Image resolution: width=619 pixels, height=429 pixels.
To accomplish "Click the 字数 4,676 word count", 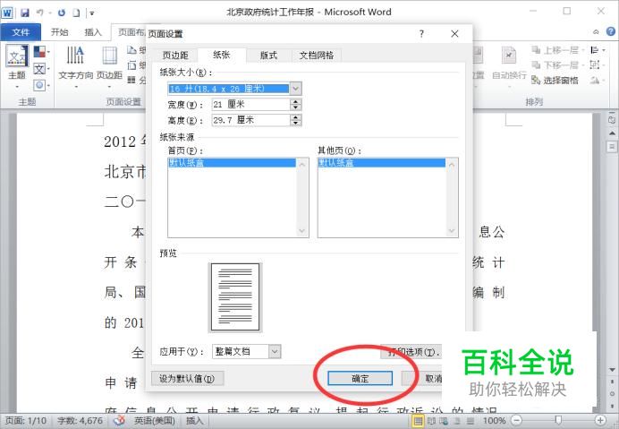I will (x=80, y=421).
